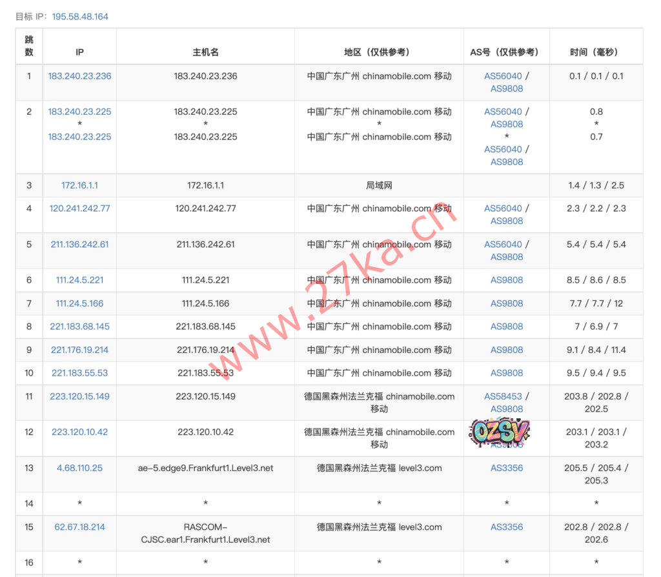
Task: Click blue IP link 111.24.5.221
Action: pos(79,280)
